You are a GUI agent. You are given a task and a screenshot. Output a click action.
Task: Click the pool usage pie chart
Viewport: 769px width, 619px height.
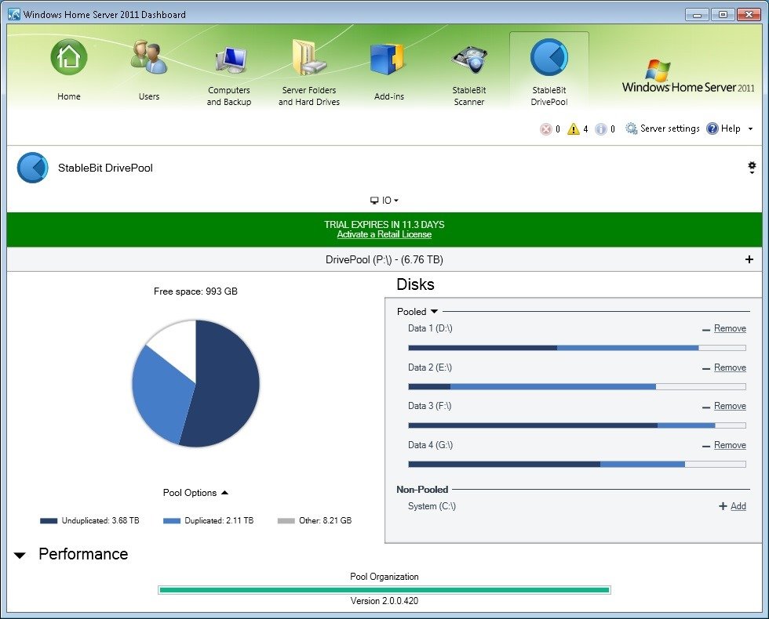tap(195, 383)
